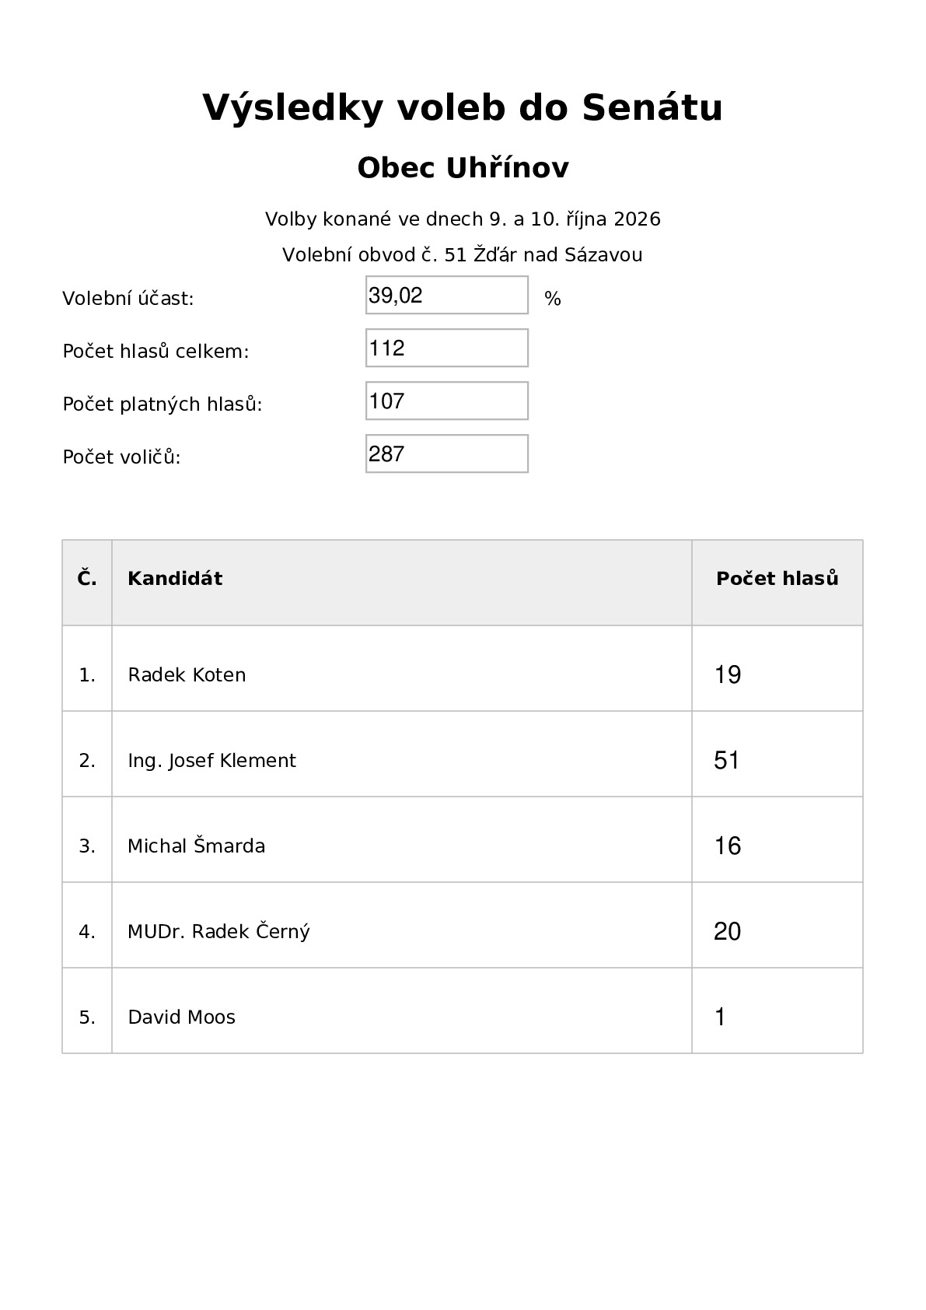Focus the Počet platných hlasů field

point(447,401)
